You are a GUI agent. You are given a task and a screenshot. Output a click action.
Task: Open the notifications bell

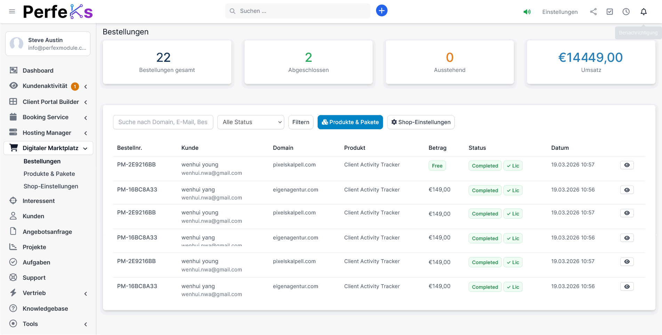[x=644, y=12]
